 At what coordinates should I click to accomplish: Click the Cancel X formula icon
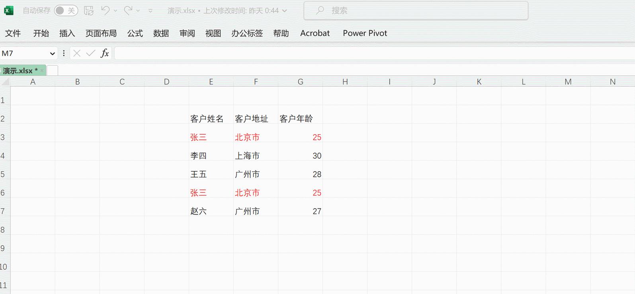click(77, 53)
